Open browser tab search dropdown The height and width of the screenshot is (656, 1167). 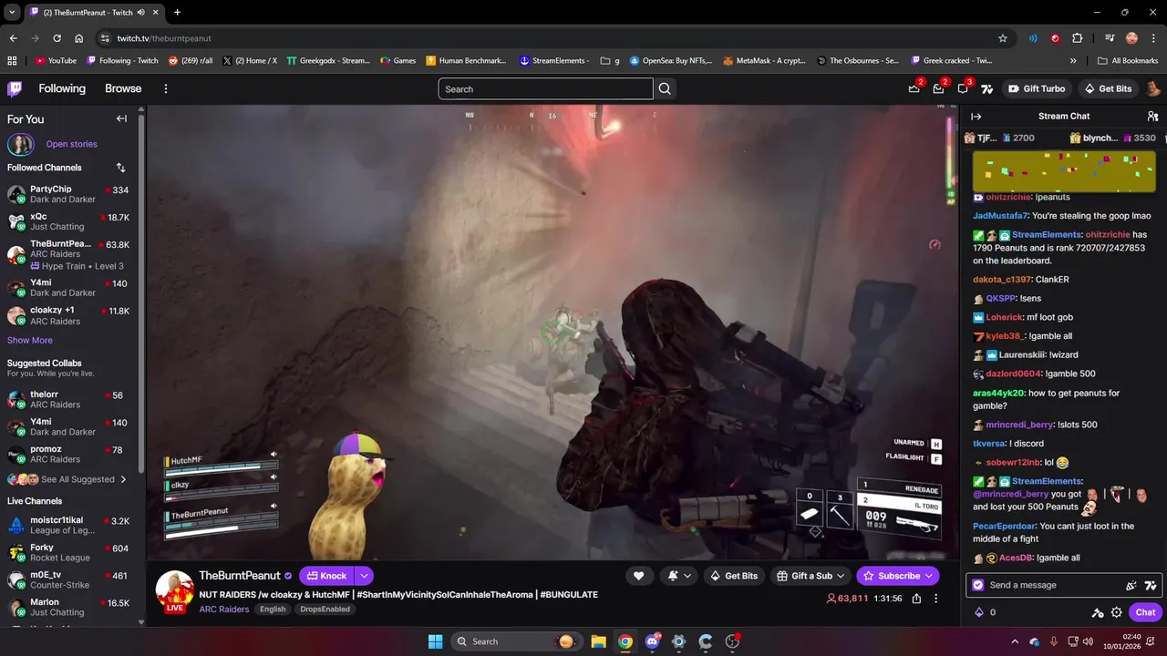(x=12, y=12)
